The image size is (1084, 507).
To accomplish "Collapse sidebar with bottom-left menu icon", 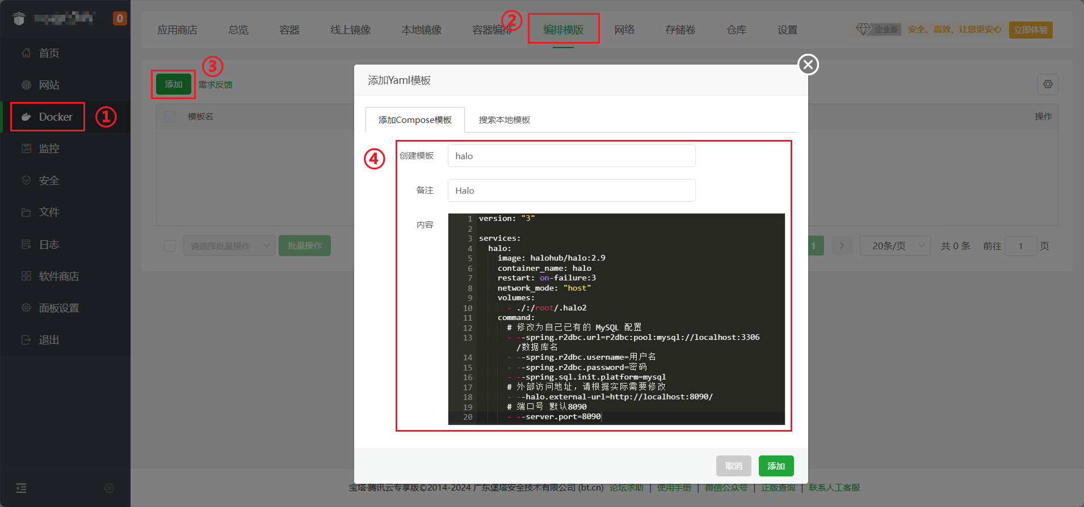I will (x=21, y=488).
